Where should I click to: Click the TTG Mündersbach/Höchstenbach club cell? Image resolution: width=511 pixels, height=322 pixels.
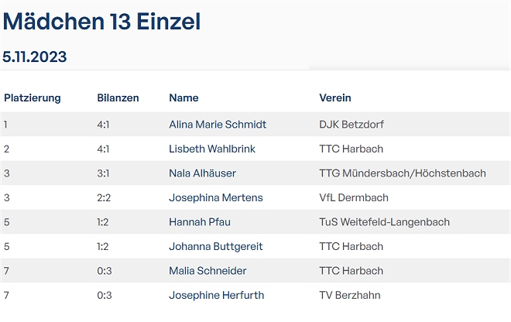(402, 173)
